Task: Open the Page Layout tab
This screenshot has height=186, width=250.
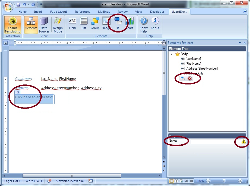Action: (59, 12)
